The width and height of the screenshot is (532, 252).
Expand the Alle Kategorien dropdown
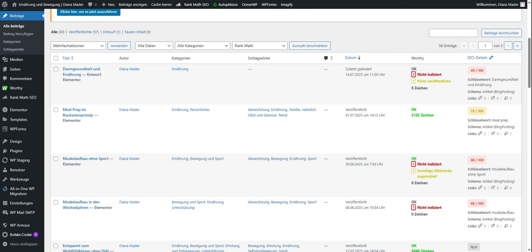point(202,45)
